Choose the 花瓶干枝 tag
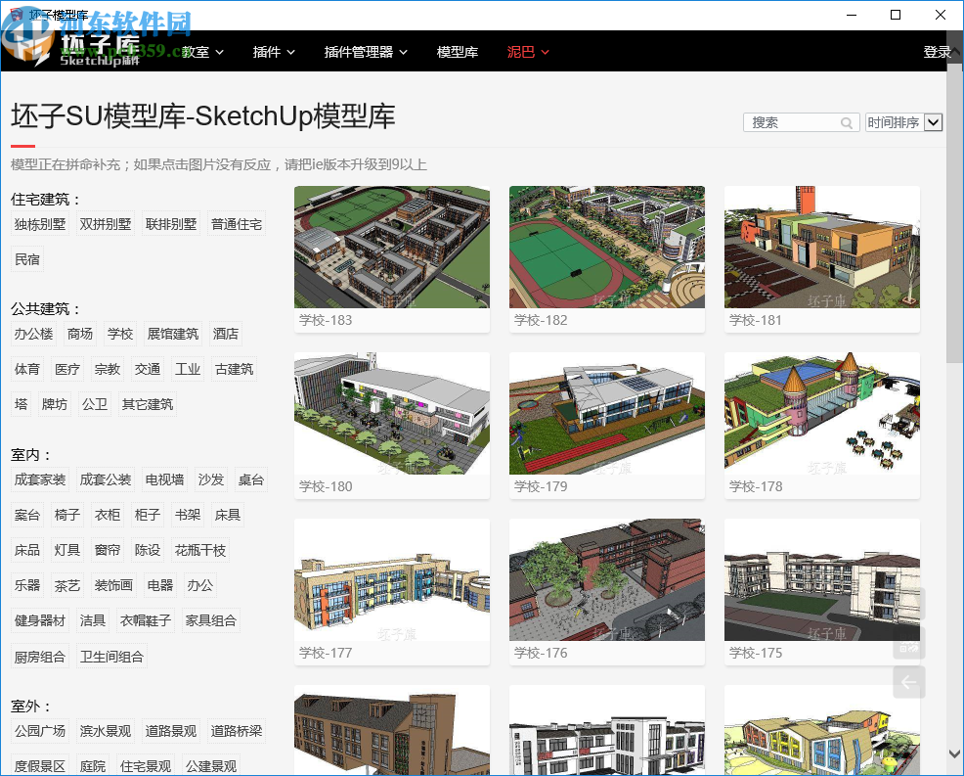The height and width of the screenshot is (776, 964). (x=200, y=550)
